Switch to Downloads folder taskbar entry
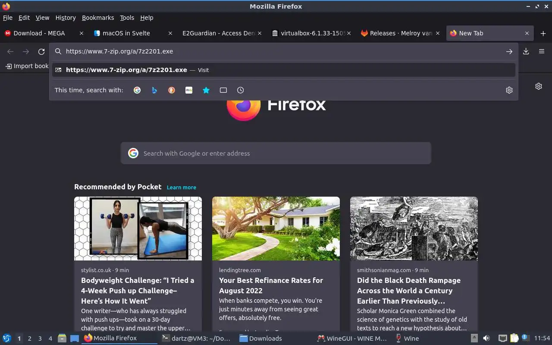The height and width of the screenshot is (345, 552). [275, 339]
